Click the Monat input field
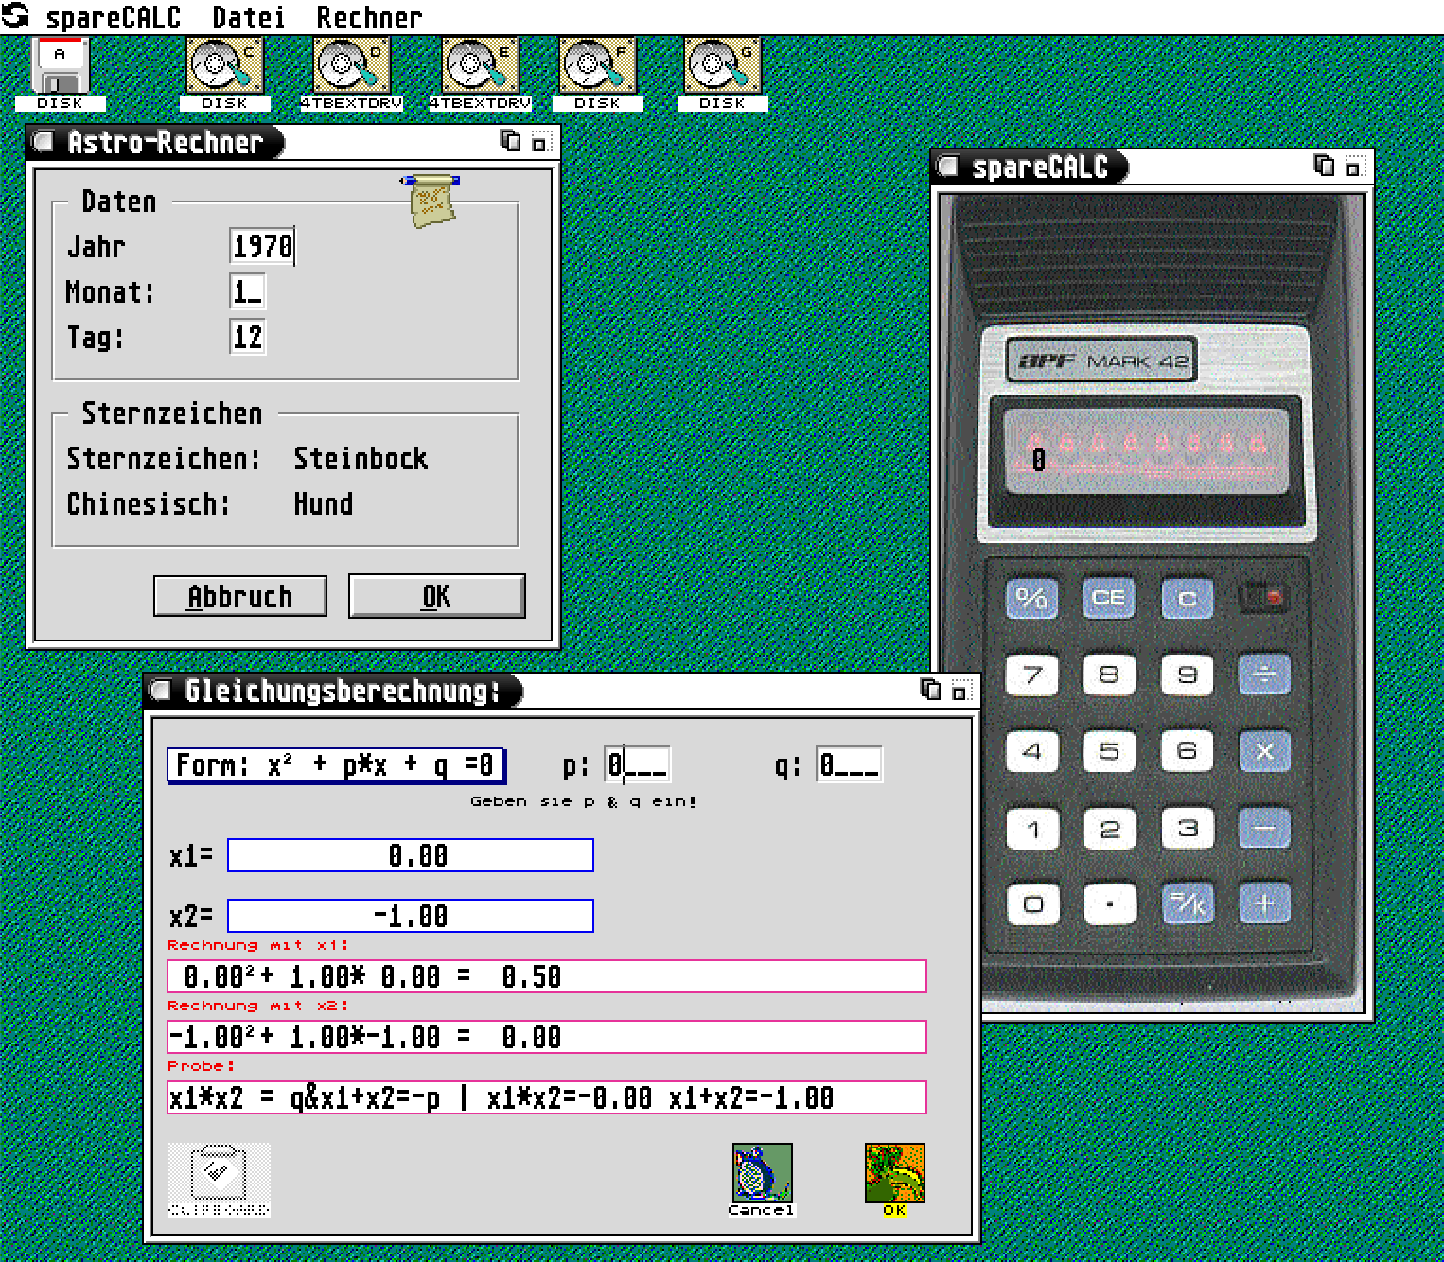 click(248, 292)
